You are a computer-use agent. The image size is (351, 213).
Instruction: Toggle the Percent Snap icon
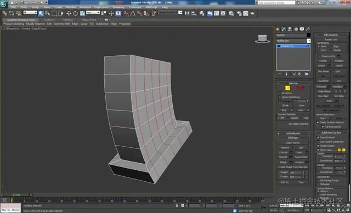tap(140, 13)
